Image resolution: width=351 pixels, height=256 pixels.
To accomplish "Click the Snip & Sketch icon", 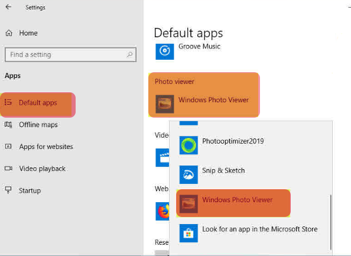I will tap(188, 174).
